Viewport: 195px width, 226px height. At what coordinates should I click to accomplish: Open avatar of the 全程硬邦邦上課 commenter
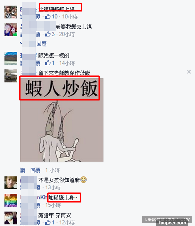pyautogui.click(x=11, y=12)
